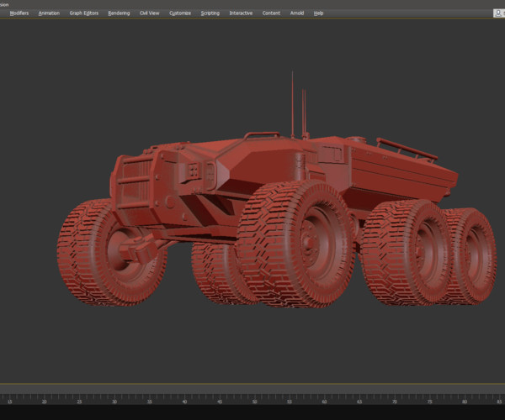This screenshot has width=505, height=420.
Task: Open the Content menu
Action: 271,13
